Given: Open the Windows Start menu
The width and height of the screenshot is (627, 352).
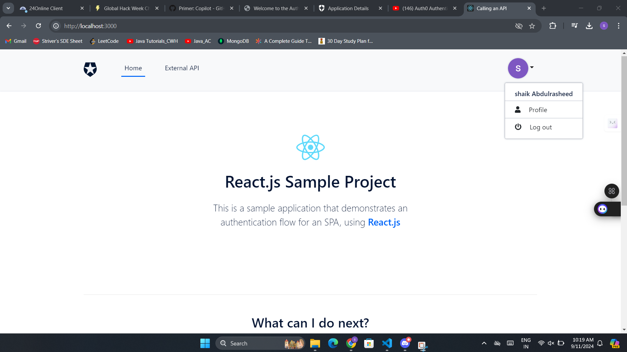Looking at the screenshot, I should point(205,343).
